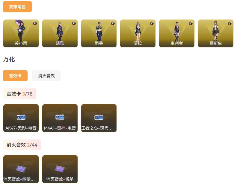Choose the 审判者 character card
242x186 pixels.
[177, 33]
